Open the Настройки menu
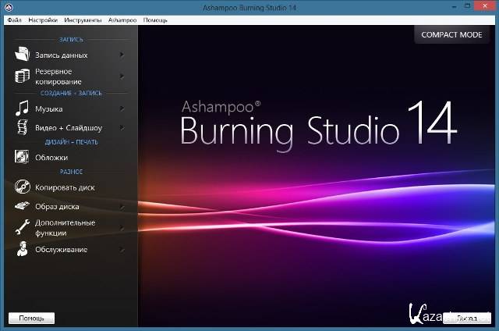Screen dimensions: 499x331 (x=43, y=19)
